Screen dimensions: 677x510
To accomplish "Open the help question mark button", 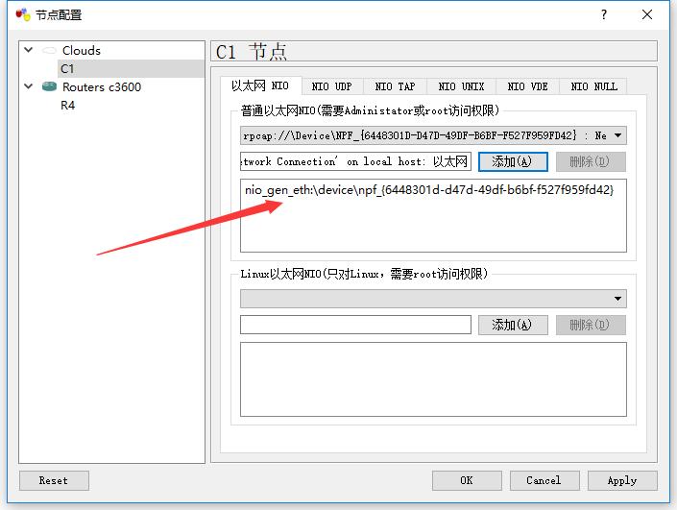I will pyautogui.click(x=604, y=14).
